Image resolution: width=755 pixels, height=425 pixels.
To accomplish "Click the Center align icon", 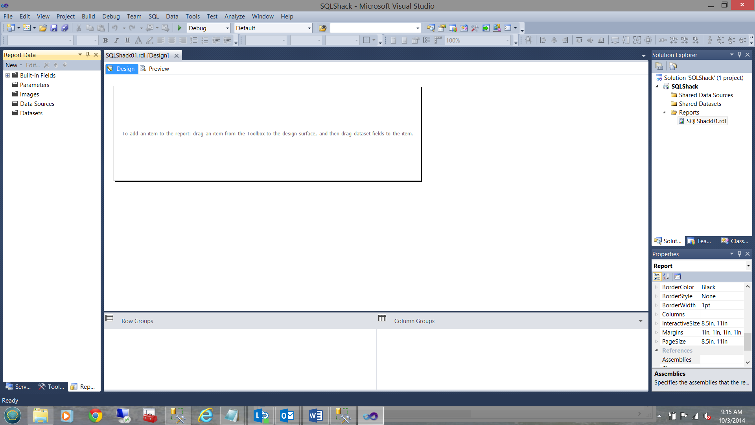I will (172, 40).
